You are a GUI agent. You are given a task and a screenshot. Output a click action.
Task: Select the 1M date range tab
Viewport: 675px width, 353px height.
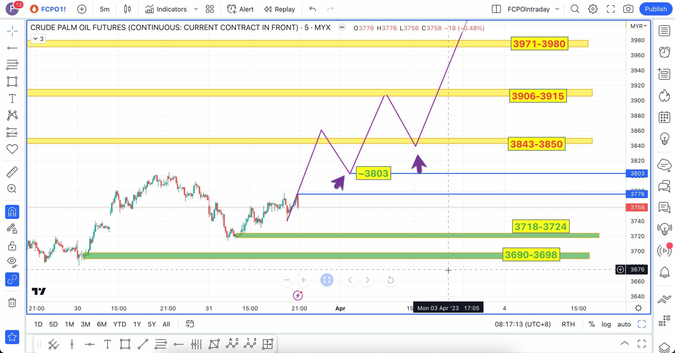[x=69, y=324]
